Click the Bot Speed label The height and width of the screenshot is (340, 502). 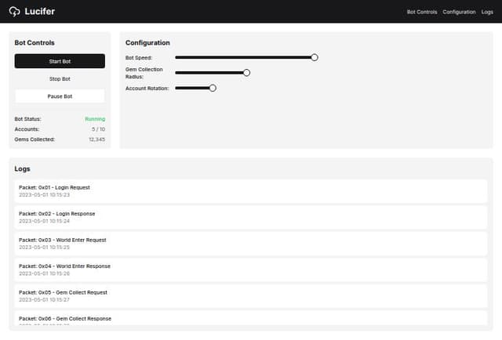(139, 58)
